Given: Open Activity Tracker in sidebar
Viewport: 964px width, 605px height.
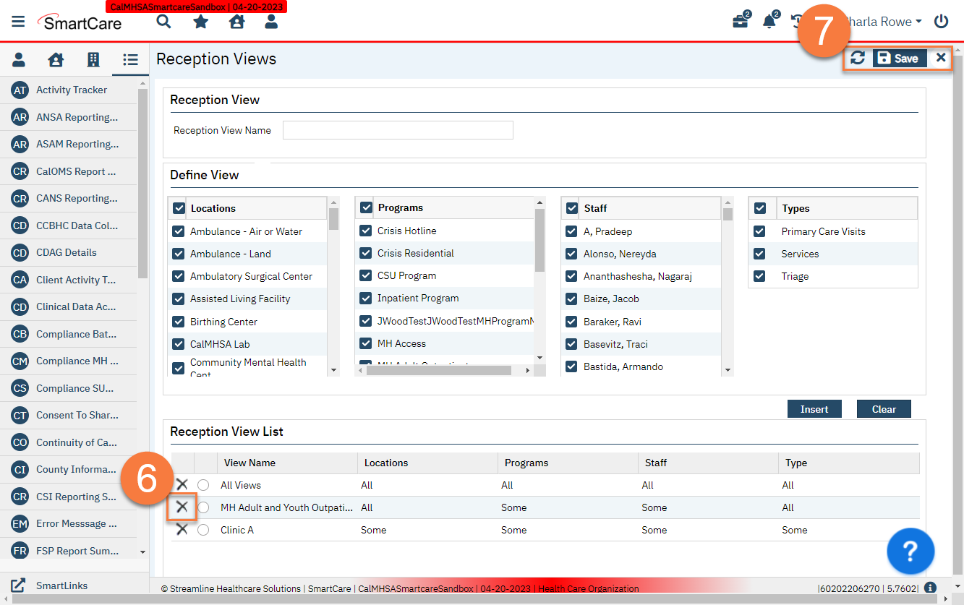Looking at the screenshot, I should (71, 90).
